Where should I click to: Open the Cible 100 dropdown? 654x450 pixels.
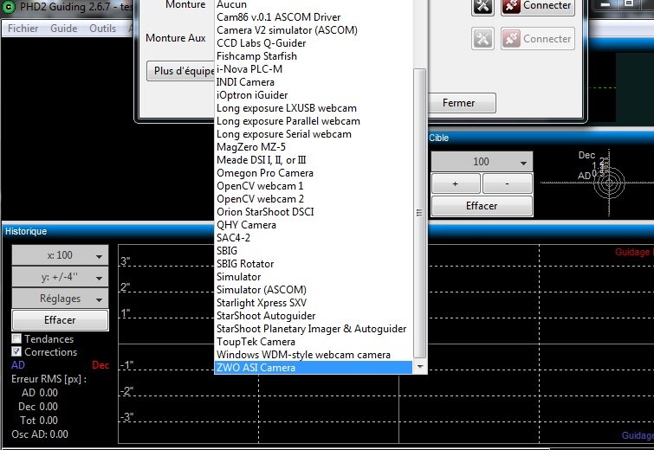click(x=482, y=162)
